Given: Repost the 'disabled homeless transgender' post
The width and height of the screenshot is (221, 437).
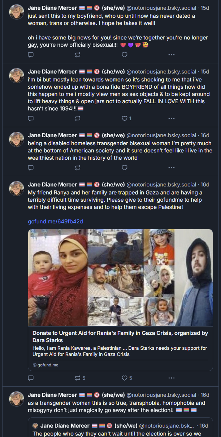Looking at the screenshot, I should point(78,168).
